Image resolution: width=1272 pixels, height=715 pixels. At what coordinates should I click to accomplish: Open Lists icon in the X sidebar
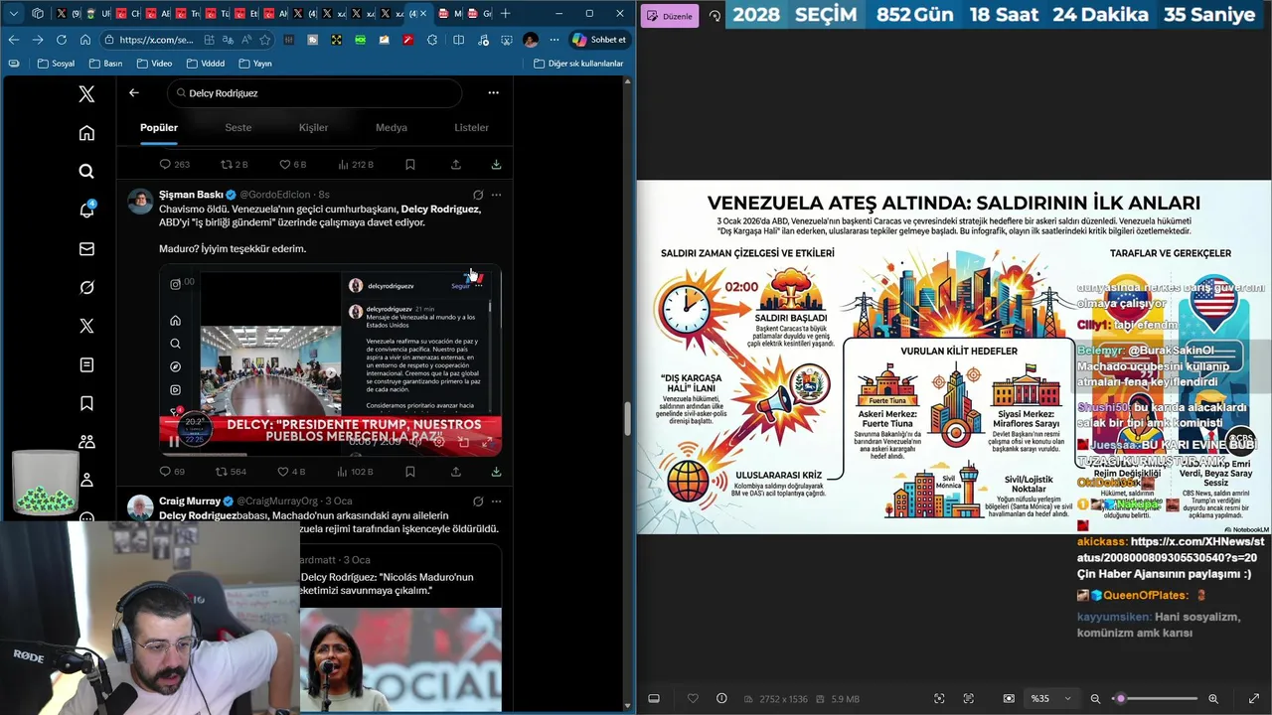point(86,364)
